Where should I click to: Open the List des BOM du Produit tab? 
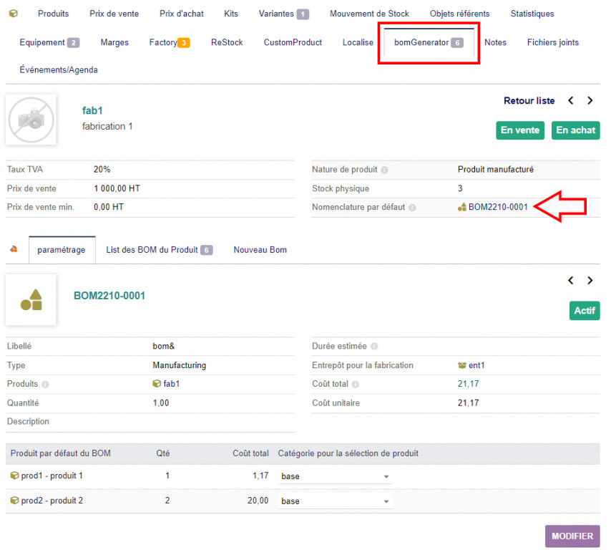pos(159,250)
